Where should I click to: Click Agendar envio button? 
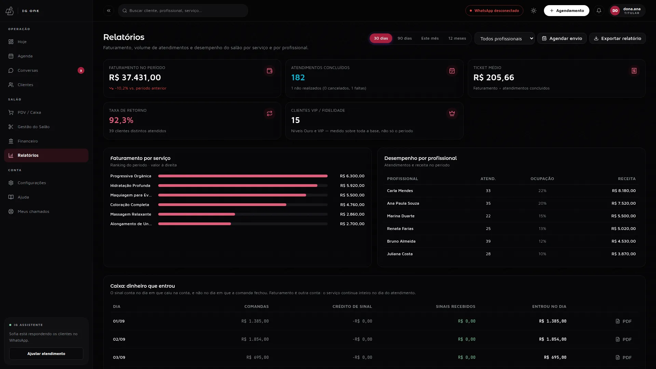pyautogui.click(x=562, y=38)
